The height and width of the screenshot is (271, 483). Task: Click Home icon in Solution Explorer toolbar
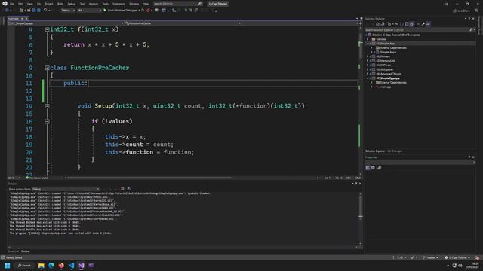377,24
